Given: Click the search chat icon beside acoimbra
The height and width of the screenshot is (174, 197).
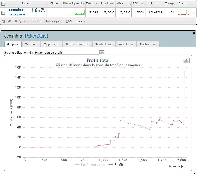Looking at the screenshot, I should tap(42, 10).
